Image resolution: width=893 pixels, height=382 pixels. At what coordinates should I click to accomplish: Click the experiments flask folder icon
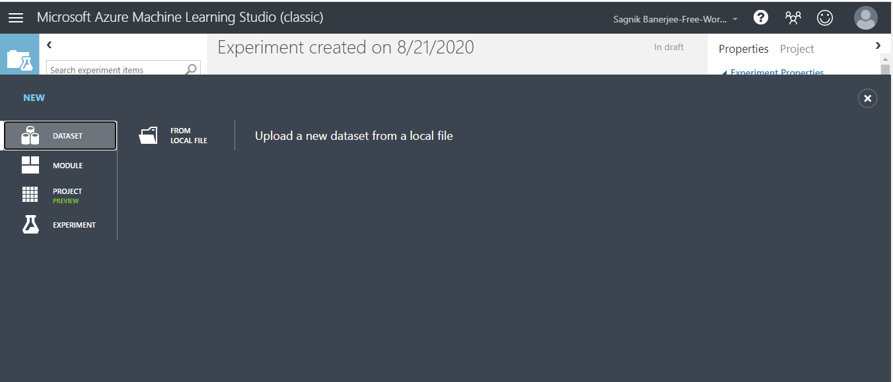(x=20, y=59)
